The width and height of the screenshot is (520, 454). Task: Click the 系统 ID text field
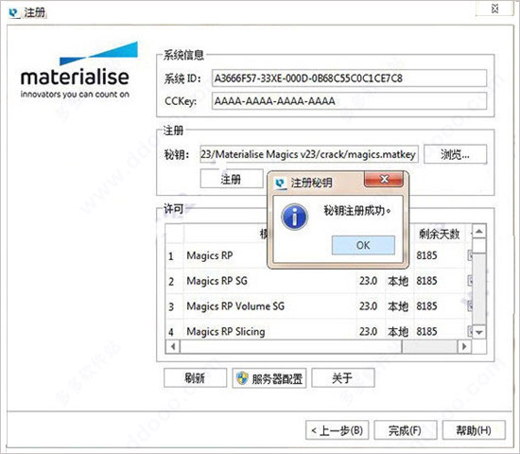click(349, 79)
